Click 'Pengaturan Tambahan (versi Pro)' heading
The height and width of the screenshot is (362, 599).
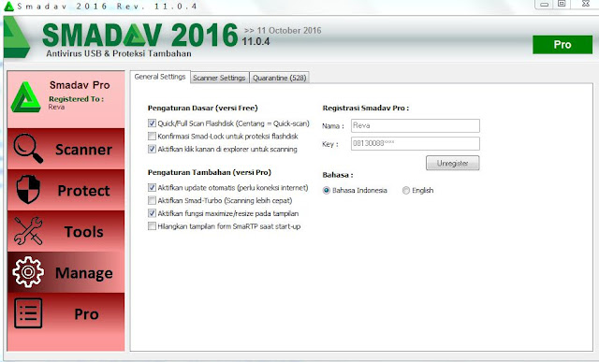[x=210, y=172]
